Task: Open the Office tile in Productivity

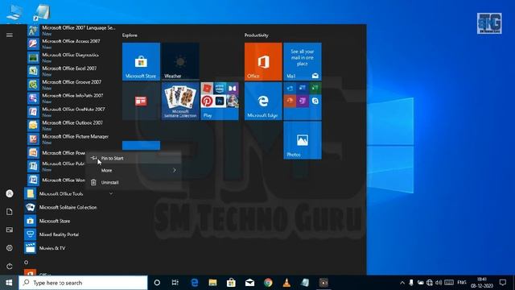Action: (x=263, y=61)
